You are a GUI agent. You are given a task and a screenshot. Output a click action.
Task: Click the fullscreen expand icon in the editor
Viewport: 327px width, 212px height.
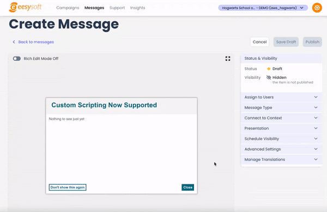228,59
